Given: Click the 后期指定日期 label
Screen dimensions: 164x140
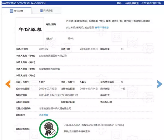Looking at the screenshot, I should pos(68,102).
